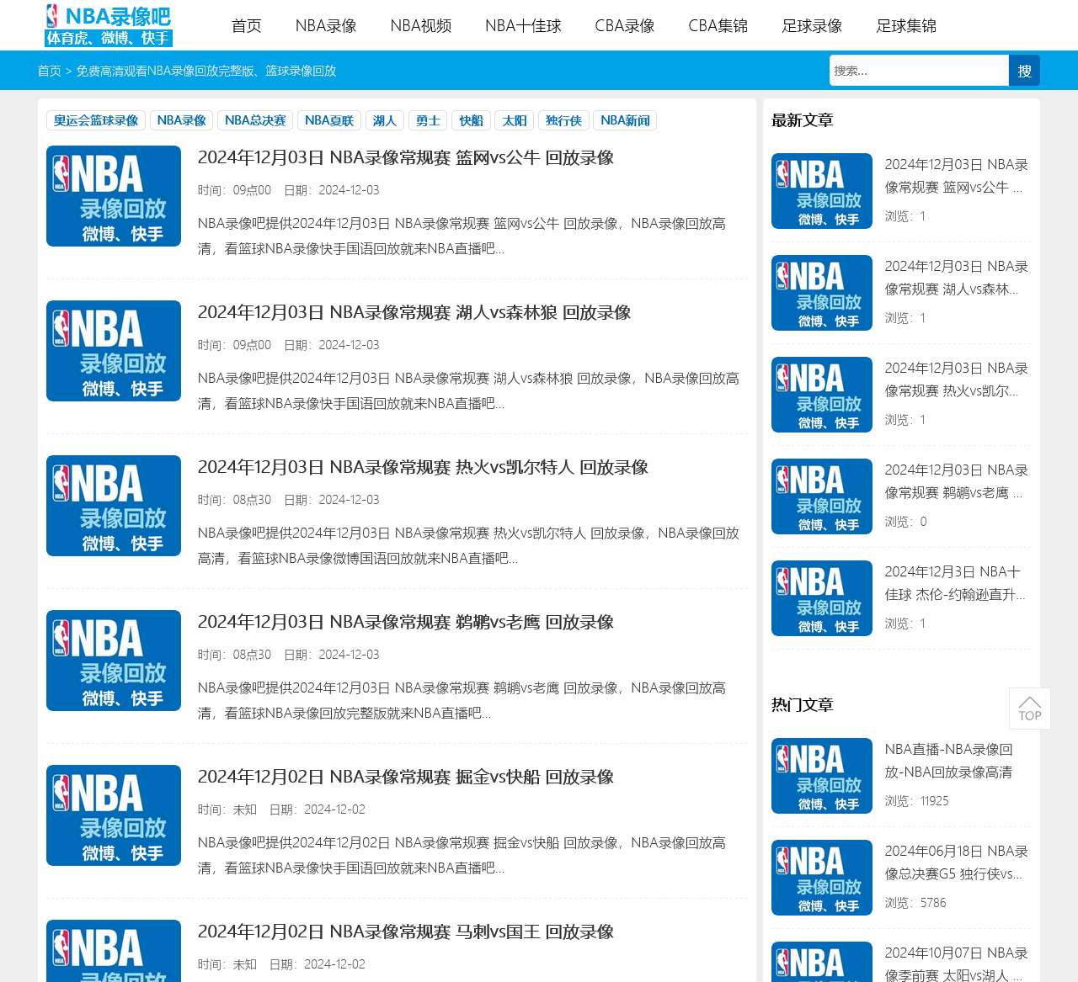Screen dimensions: 1078x982
Task: Click the thumbnail for 篮网vs公牛 main article
Action: (x=114, y=196)
